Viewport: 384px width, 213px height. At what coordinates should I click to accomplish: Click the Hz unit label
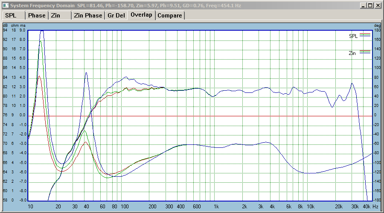tap(375, 207)
